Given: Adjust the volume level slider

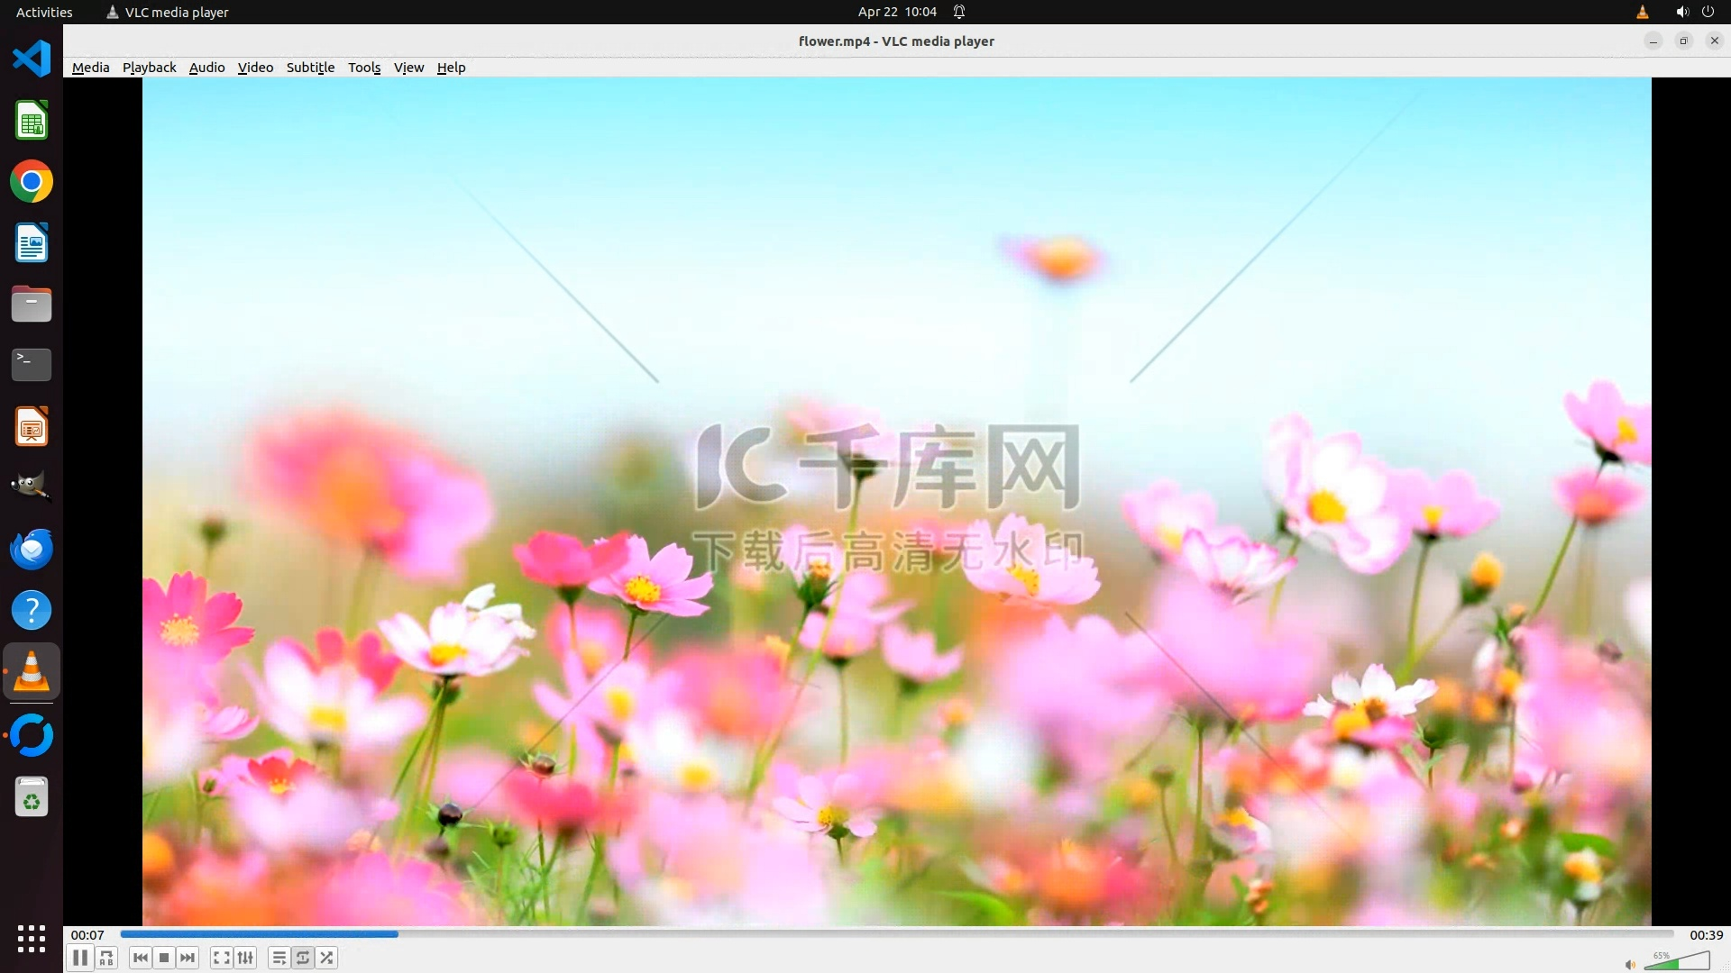Looking at the screenshot, I should [x=1677, y=961].
